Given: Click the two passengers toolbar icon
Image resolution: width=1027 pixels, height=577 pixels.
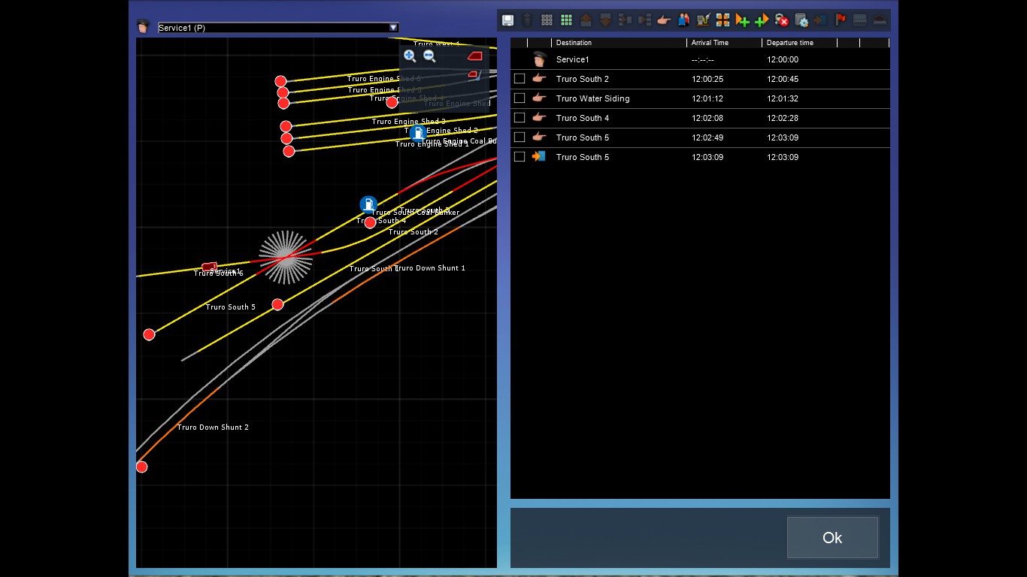Looking at the screenshot, I should click(683, 20).
